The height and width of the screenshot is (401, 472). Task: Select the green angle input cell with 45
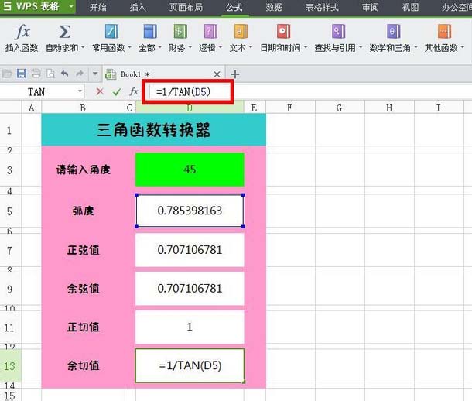point(190,170)
